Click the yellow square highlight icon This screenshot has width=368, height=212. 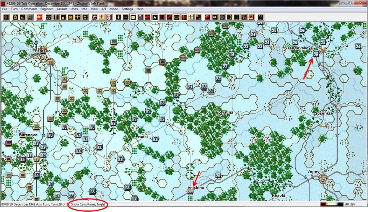pos(133,17)
